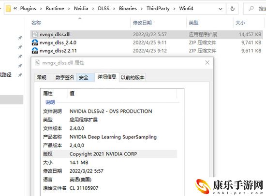
Task: Go to Runtime in the breadcrumb
Action: coord(55,9)
